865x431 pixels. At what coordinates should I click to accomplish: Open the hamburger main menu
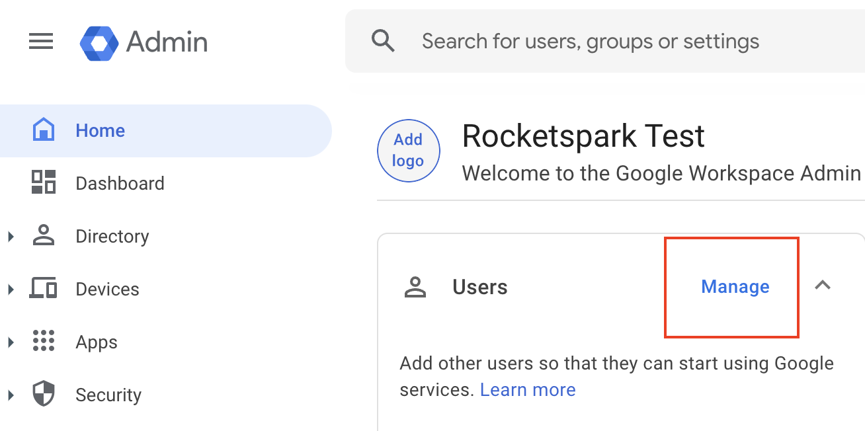pyautogui.click(x=41, y=42)
